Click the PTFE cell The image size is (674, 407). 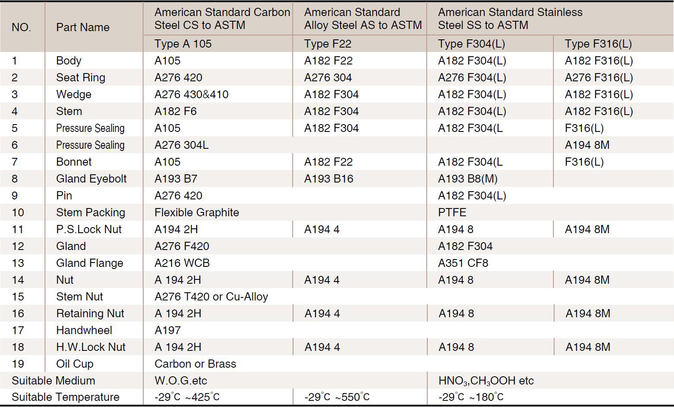[x=452, y=212]
